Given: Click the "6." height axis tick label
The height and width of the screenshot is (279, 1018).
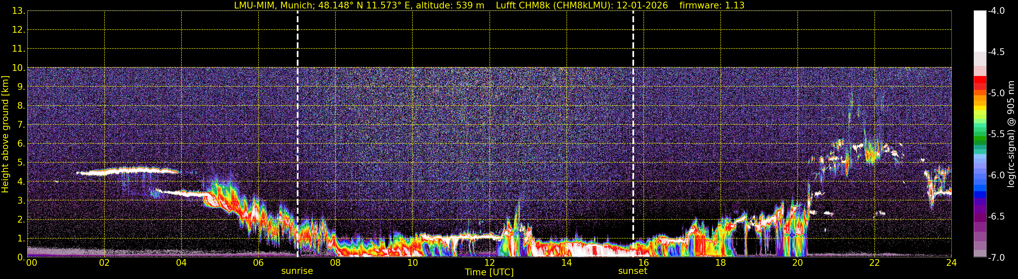Looking at the screenshot, I should click(21, 144).
